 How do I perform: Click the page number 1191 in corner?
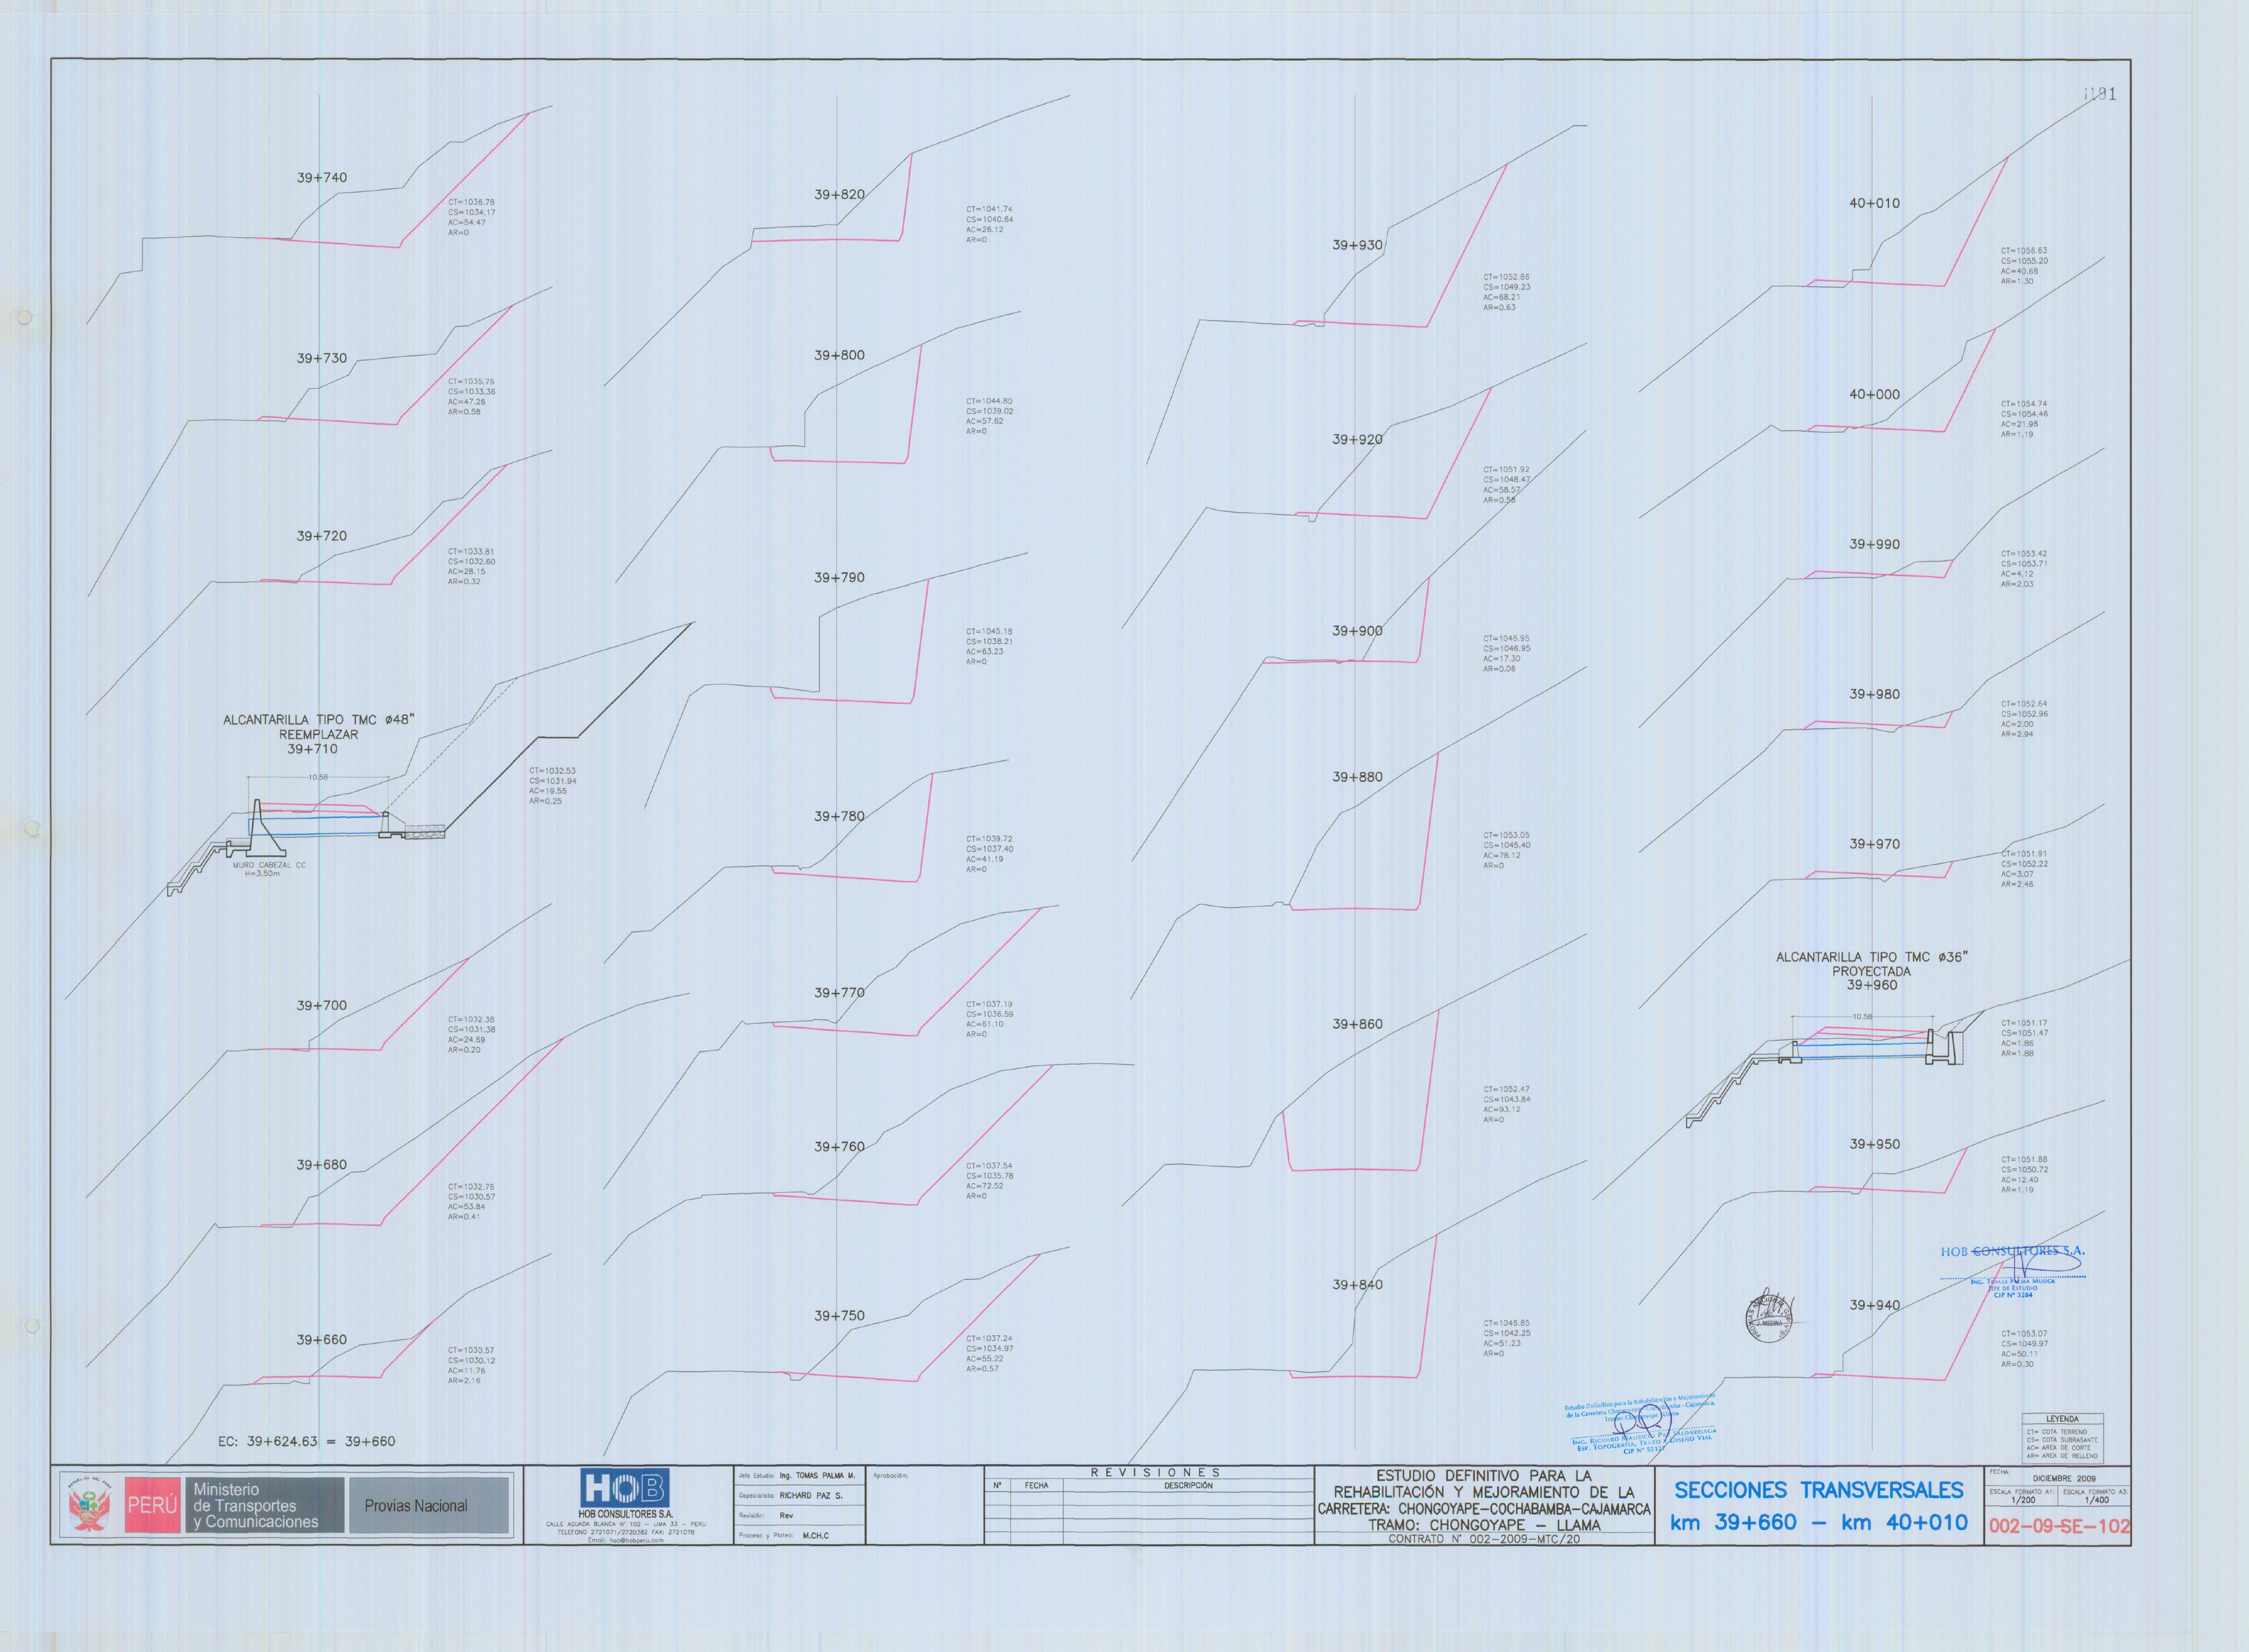click(x=2100, y=94)
